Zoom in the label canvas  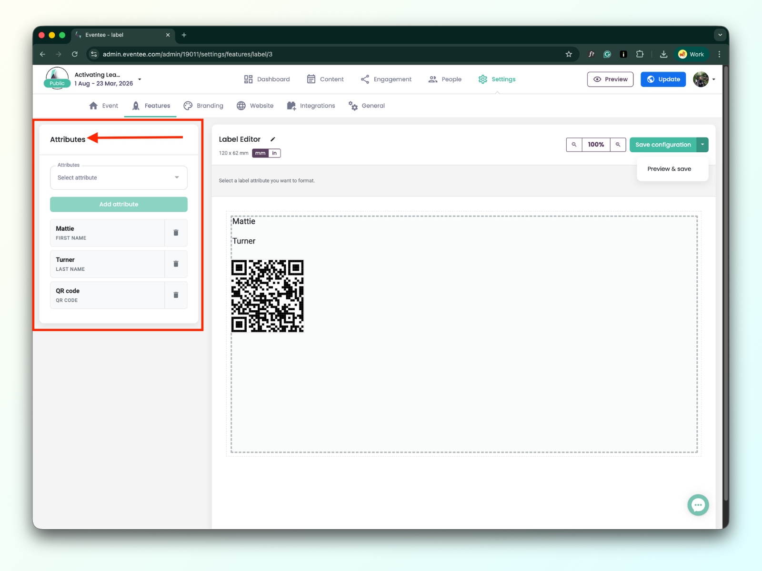coord(618,145)
